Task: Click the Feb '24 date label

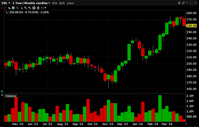Action: [x=153, y=124]
